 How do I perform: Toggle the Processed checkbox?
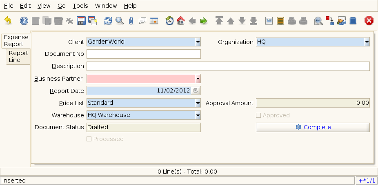[x=89, y=139]
